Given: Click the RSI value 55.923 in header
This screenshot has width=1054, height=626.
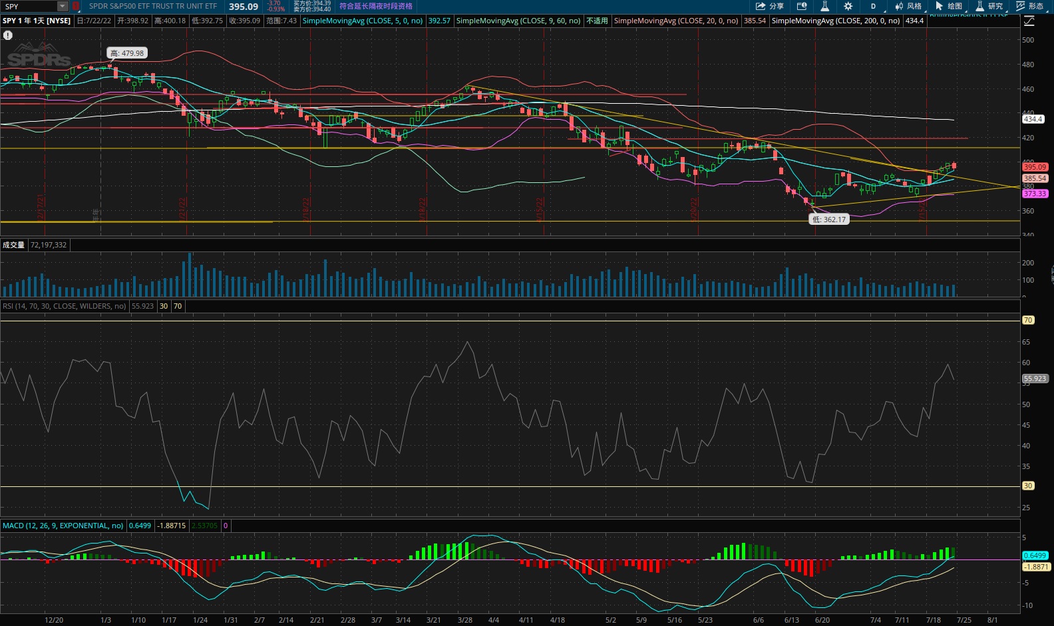Looking at the screenshot, I should coord(142,306).
